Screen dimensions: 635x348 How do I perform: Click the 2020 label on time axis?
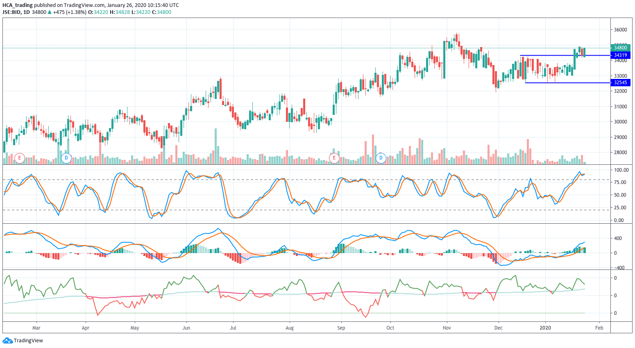[546, 328]
